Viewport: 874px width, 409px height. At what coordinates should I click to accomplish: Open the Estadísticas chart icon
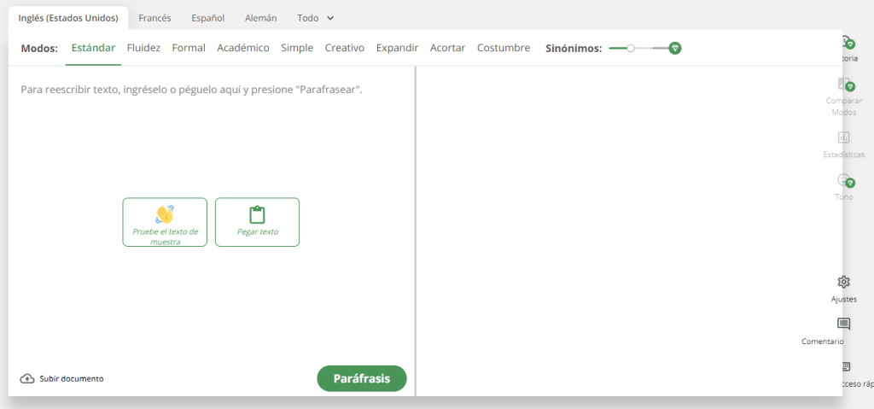[843, 137]
